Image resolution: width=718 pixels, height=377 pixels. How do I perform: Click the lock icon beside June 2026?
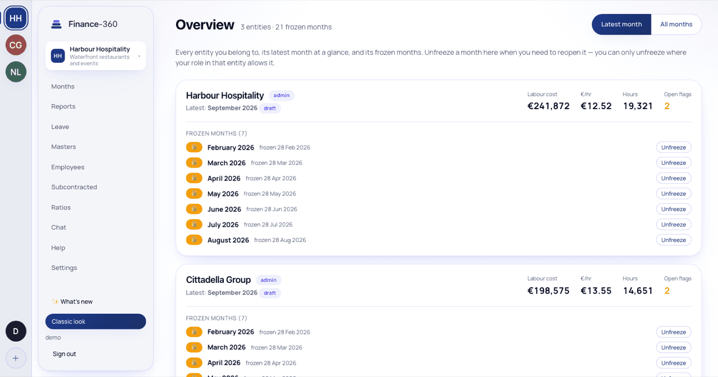[194, 209]
